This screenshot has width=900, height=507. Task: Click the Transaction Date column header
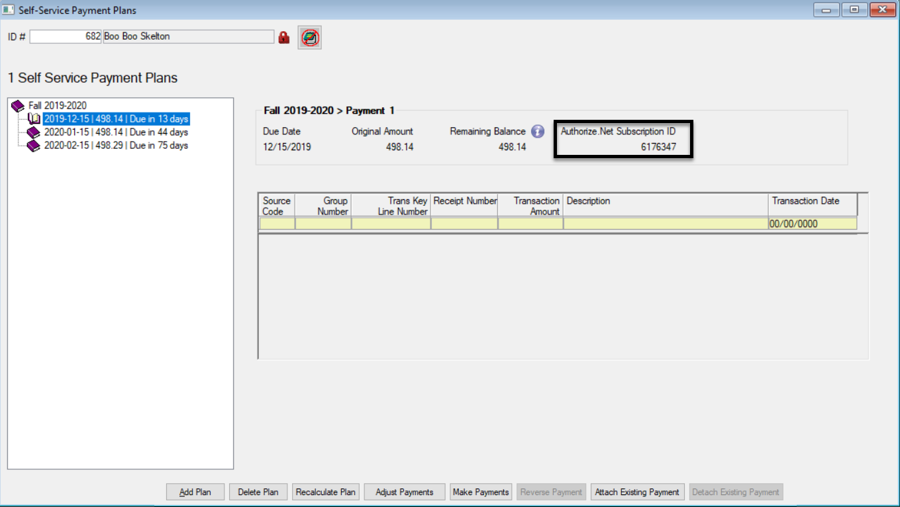tap(813, 206)
